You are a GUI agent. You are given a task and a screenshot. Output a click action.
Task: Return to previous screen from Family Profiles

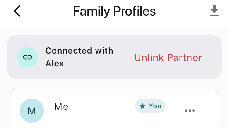17,11
